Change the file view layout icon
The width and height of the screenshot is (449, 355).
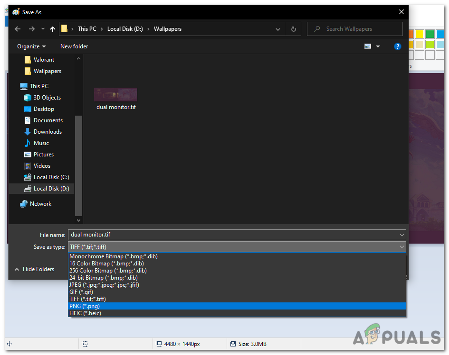click(x=367, y=46)
